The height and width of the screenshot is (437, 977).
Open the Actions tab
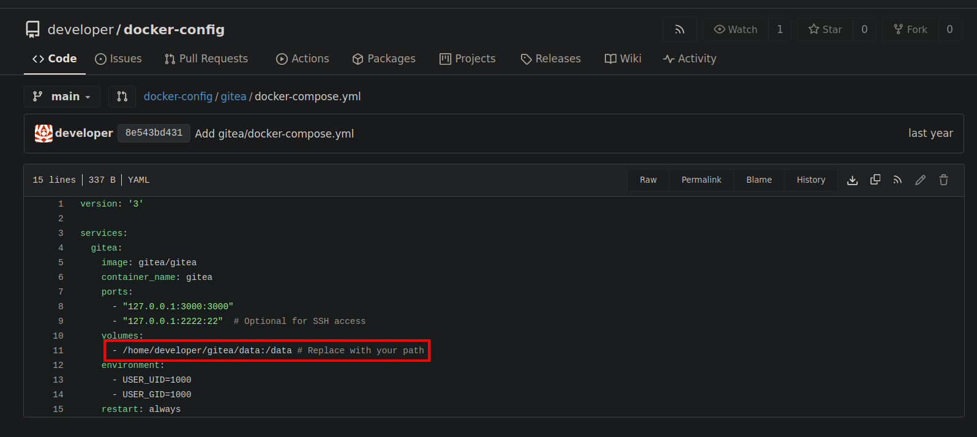302,59
